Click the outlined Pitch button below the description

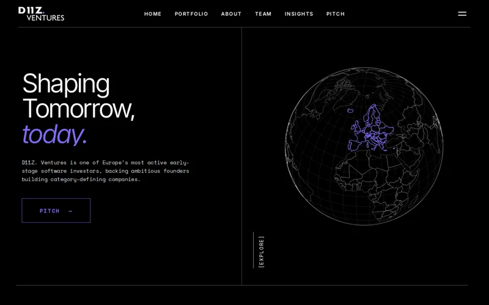[x=56, y=210]
